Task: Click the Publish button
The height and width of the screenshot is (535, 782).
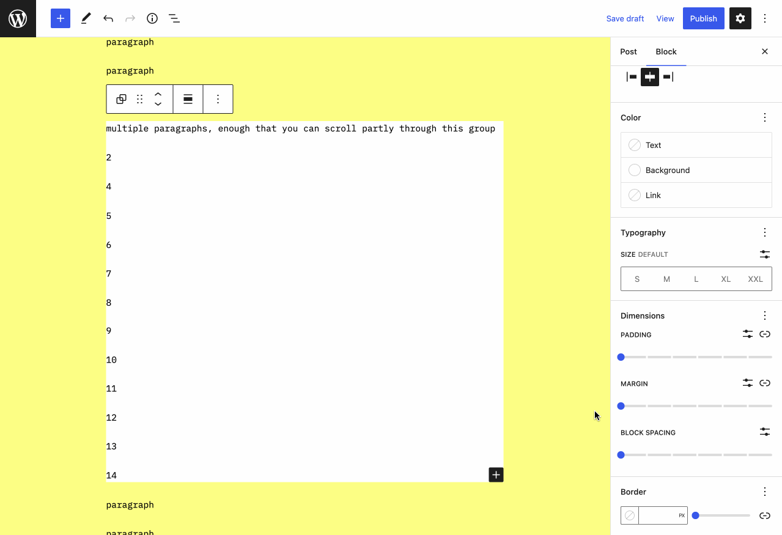Action: (703, 18)
